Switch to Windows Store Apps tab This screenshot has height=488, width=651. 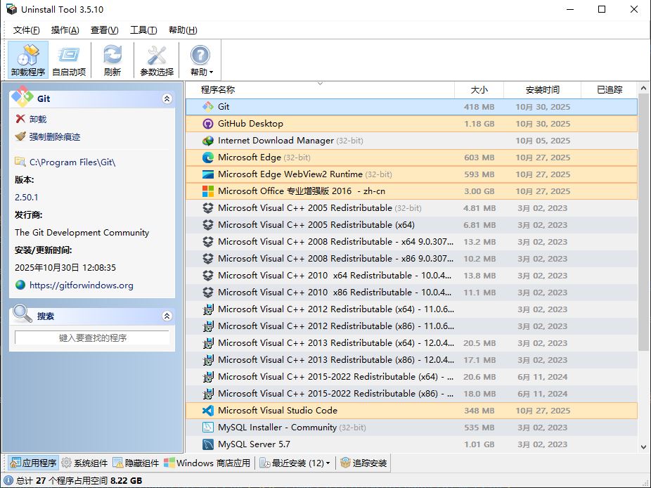pos(207,463)
